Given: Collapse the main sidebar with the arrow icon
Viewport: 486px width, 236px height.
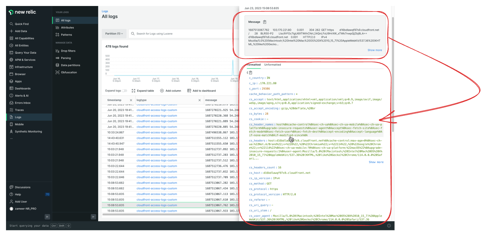Looking at the screenshot, I should coord(47,217).
